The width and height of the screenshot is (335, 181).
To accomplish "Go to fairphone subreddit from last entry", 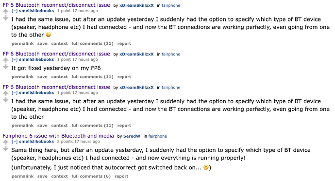I will click(x=158, y=136).
